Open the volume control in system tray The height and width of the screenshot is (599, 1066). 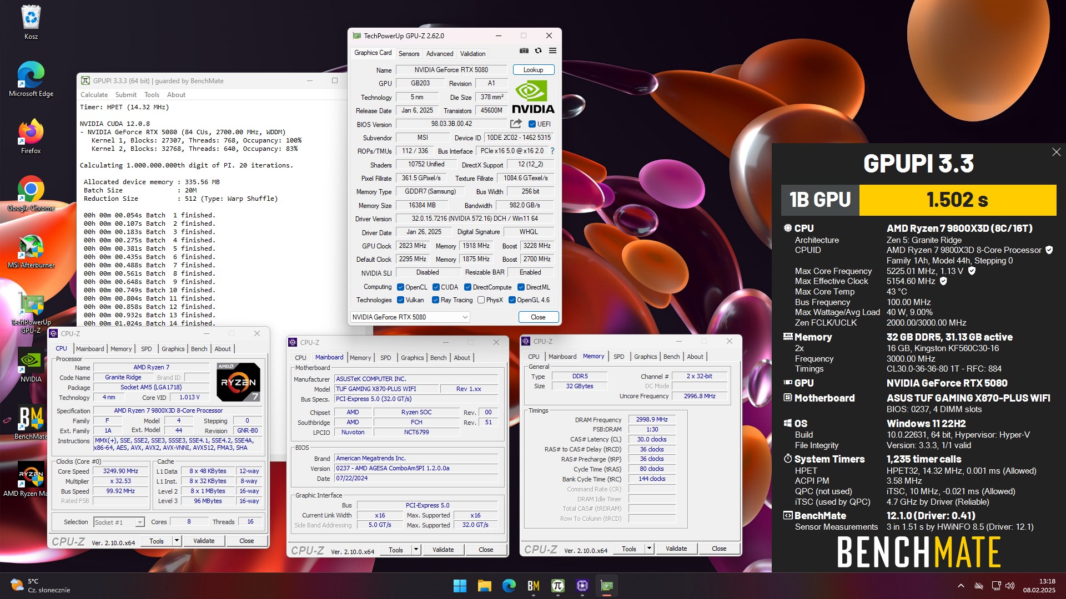(1010, 586)
